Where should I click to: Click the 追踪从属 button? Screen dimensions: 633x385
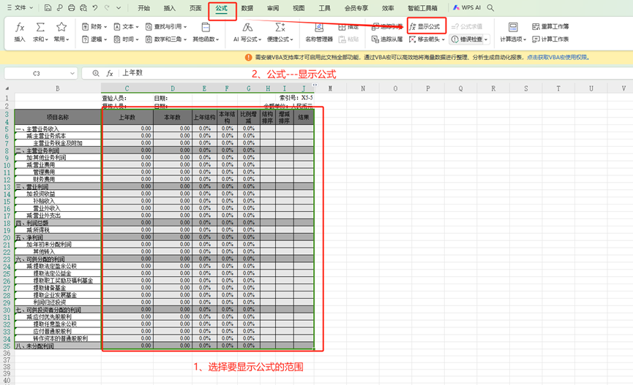387,39
